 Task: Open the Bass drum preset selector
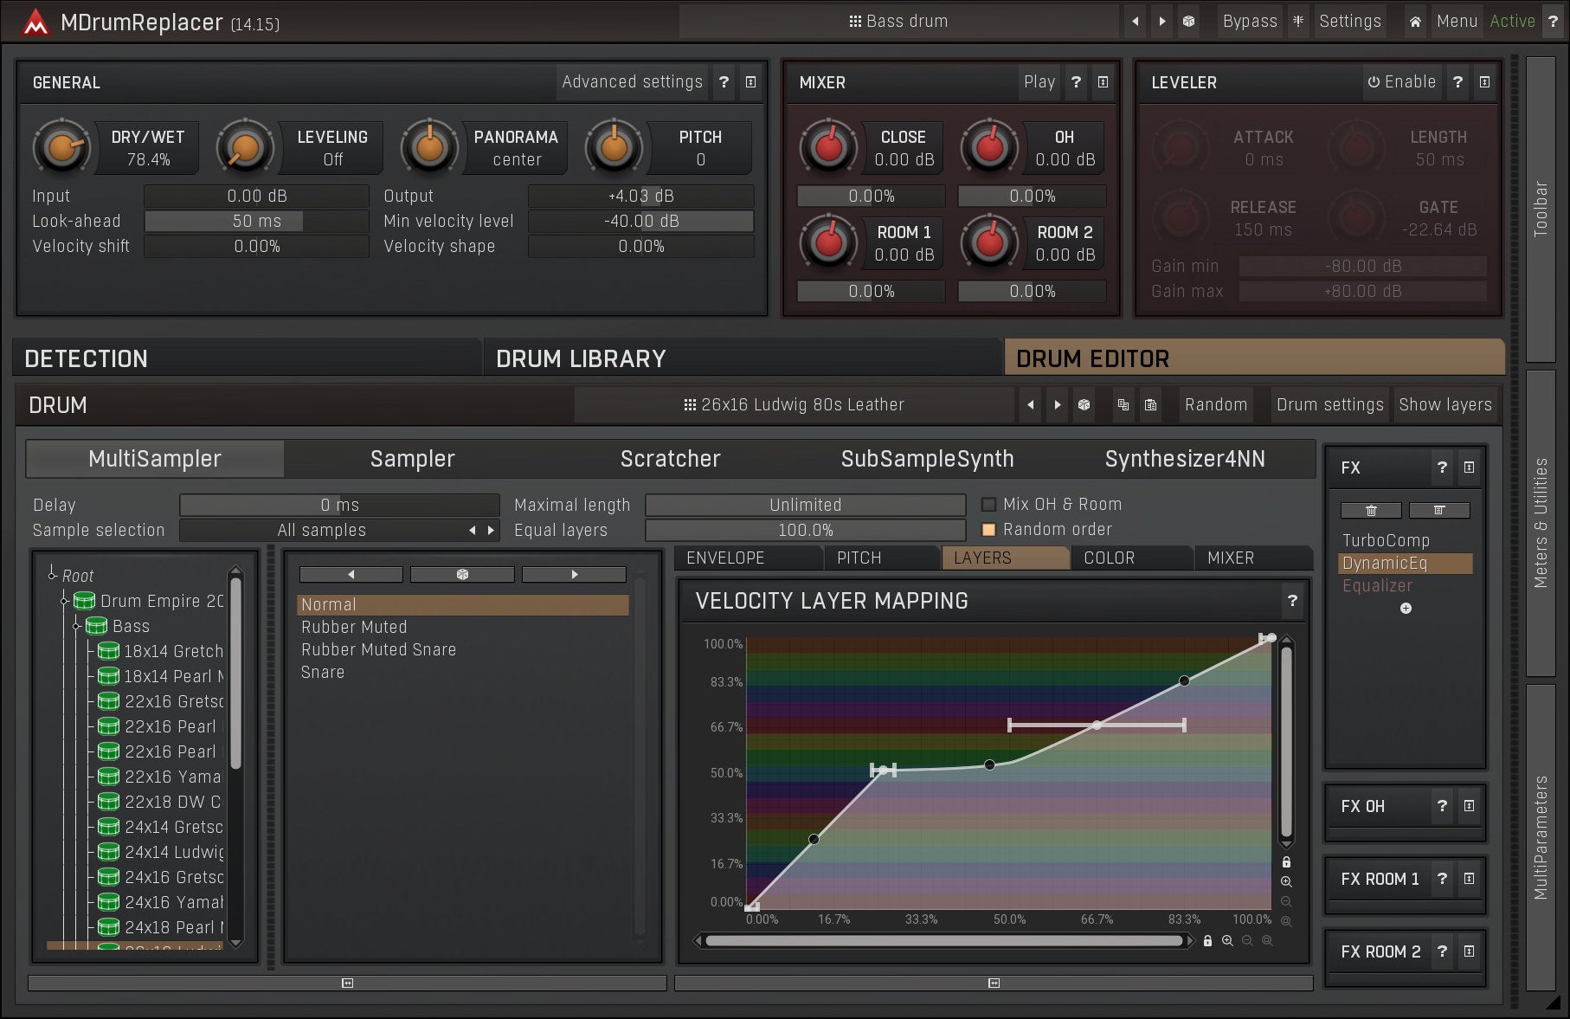898,22
